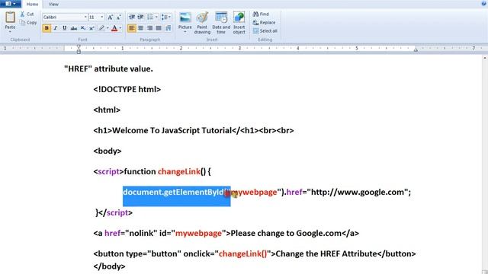Toggle underline formatting

pyautogui.click(x=64, y=28)
